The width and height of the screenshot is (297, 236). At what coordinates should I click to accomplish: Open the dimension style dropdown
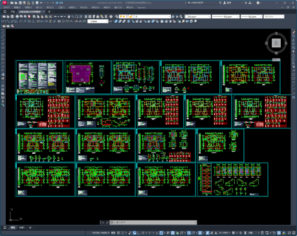98,21
